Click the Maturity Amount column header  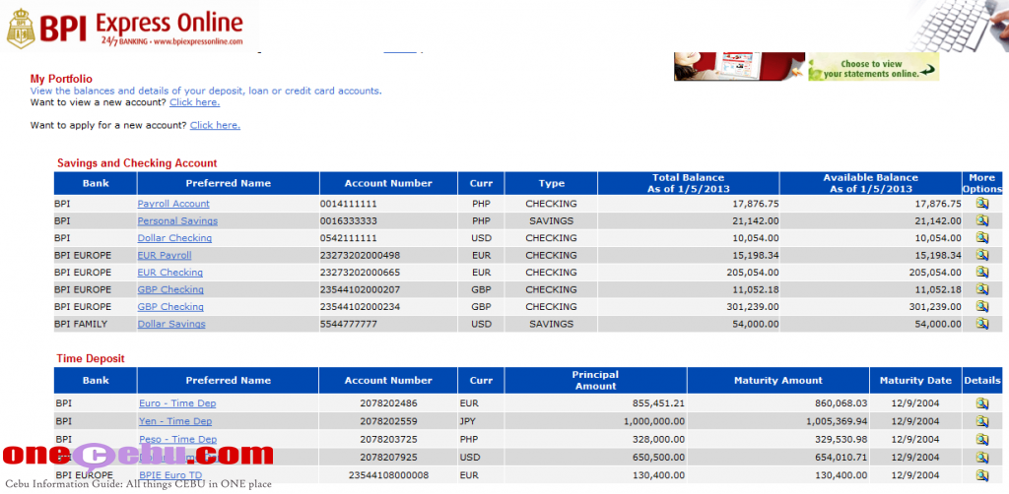click(x=778, y=380)
